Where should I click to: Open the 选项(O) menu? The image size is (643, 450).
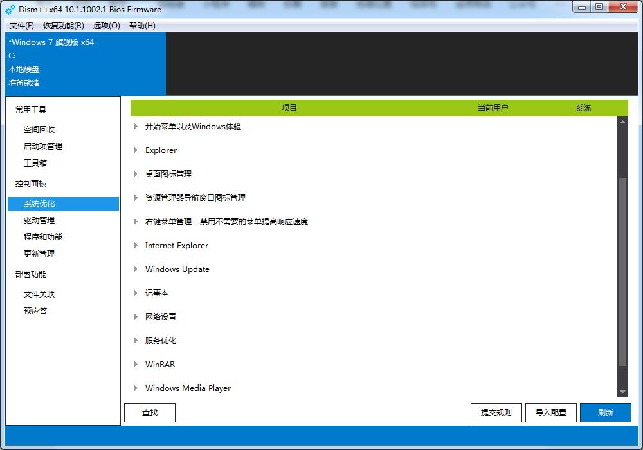tap(107, 26)
